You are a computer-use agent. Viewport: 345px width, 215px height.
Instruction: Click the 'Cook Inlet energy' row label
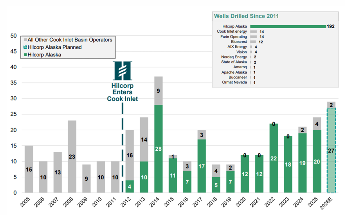pos(232,31)
